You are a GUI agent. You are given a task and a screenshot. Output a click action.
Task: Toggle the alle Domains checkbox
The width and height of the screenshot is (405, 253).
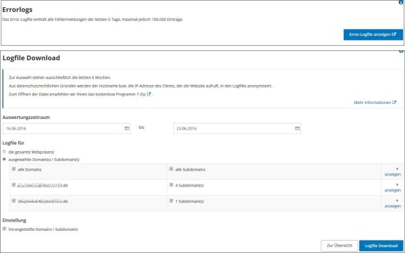[x=14, y=169]
